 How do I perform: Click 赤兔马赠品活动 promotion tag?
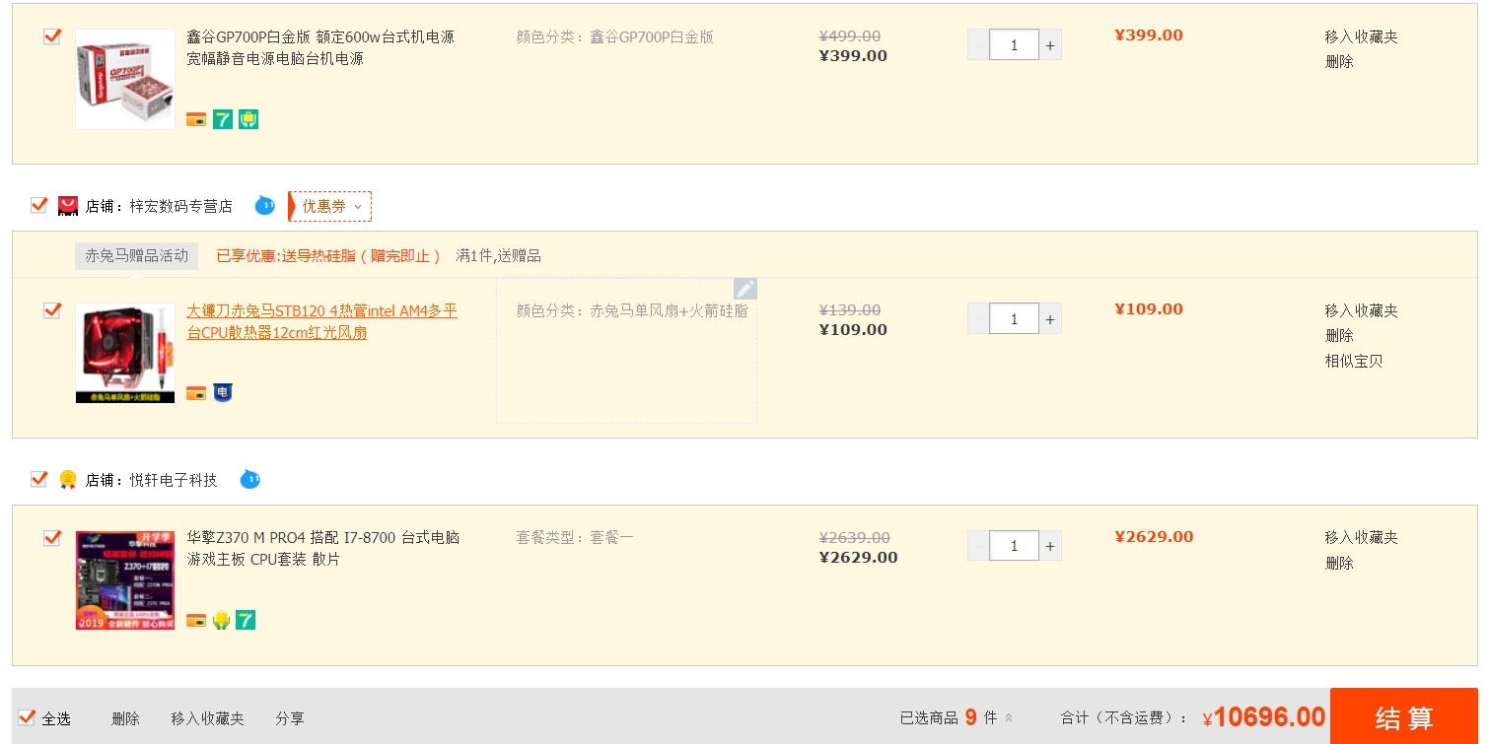pos(136,256)
